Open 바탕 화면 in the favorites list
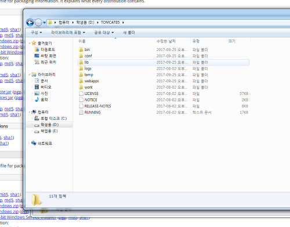 tap(48, 56)
